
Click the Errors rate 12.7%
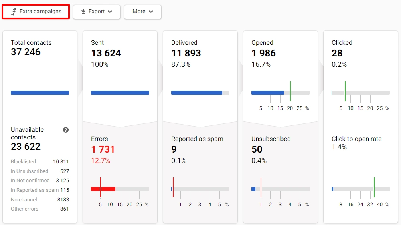tap(101, 161)
